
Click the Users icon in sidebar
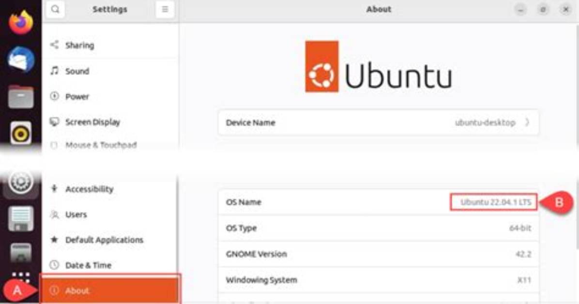54,214
